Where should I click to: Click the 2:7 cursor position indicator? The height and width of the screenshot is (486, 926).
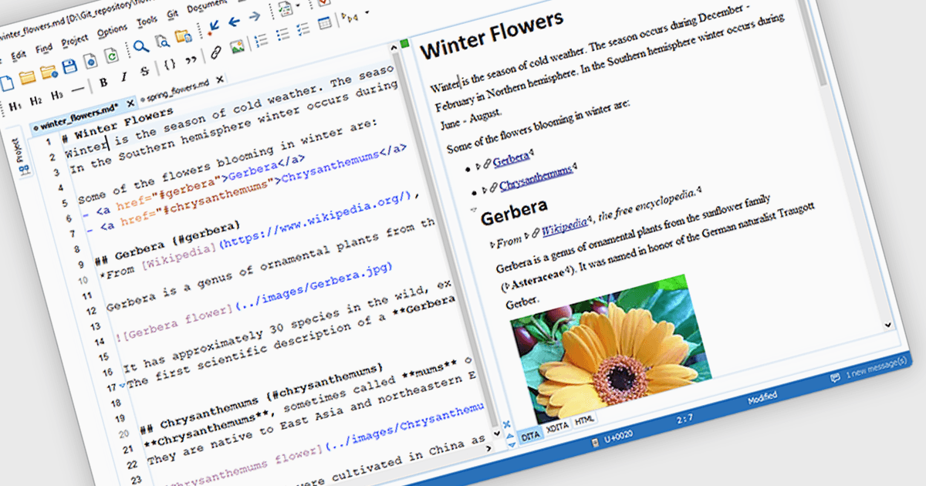[685, 420]
